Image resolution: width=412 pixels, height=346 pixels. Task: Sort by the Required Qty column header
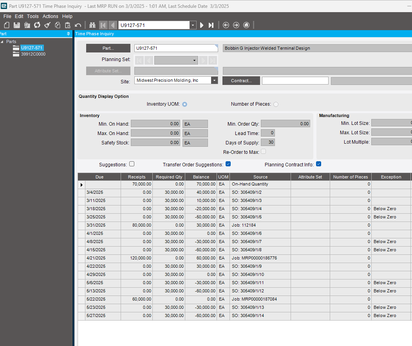point(169,177)
